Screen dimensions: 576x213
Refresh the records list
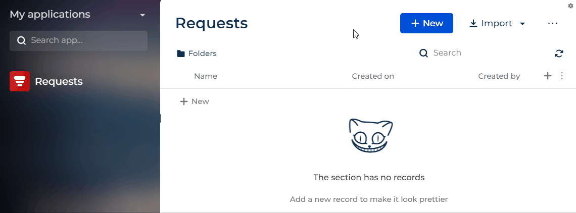click(559, 54)
